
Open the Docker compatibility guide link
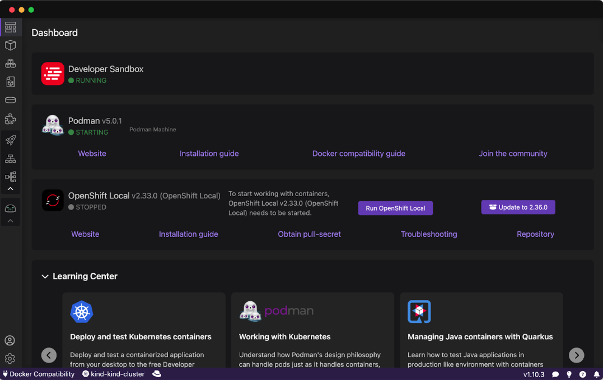click(x=358, y=154)
